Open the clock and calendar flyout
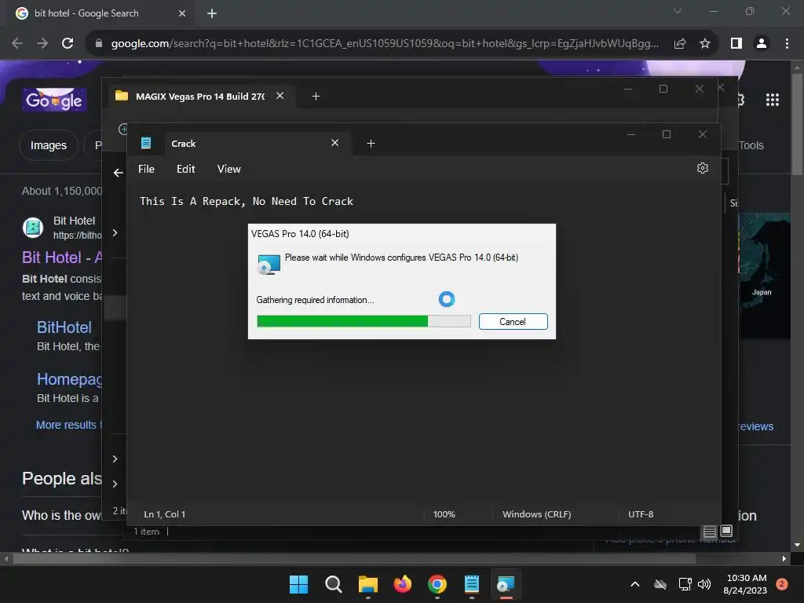The width and height of the screenshot is (804, 603). pyautogui.click(x=746, y=584)
